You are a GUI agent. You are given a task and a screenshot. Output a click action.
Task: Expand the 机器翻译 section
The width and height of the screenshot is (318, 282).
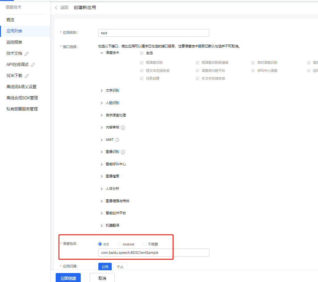101,226
